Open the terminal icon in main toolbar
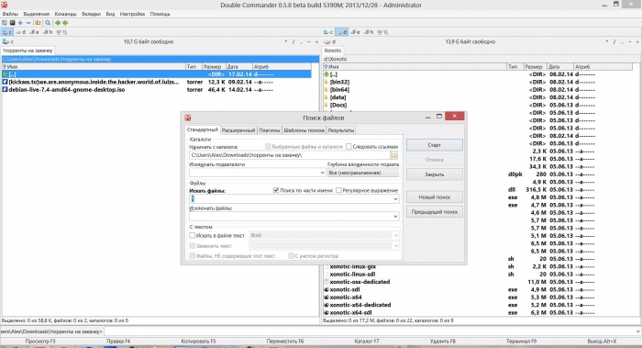Viewport: 642px width, 348px height. 12,23
